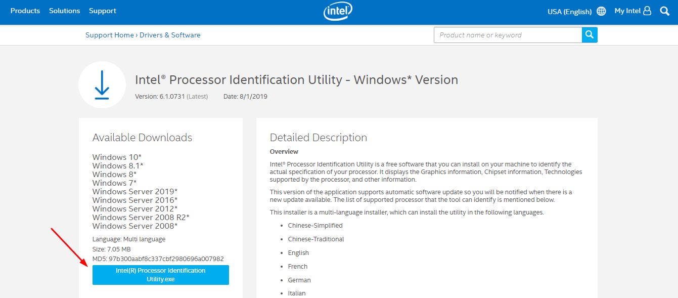Go to Support Home breadcrumb

pos(110,35)
